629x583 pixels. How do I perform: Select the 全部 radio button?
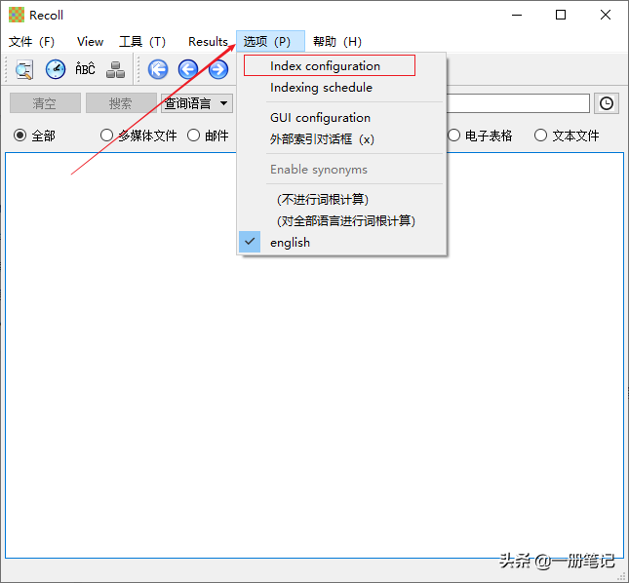20,136
